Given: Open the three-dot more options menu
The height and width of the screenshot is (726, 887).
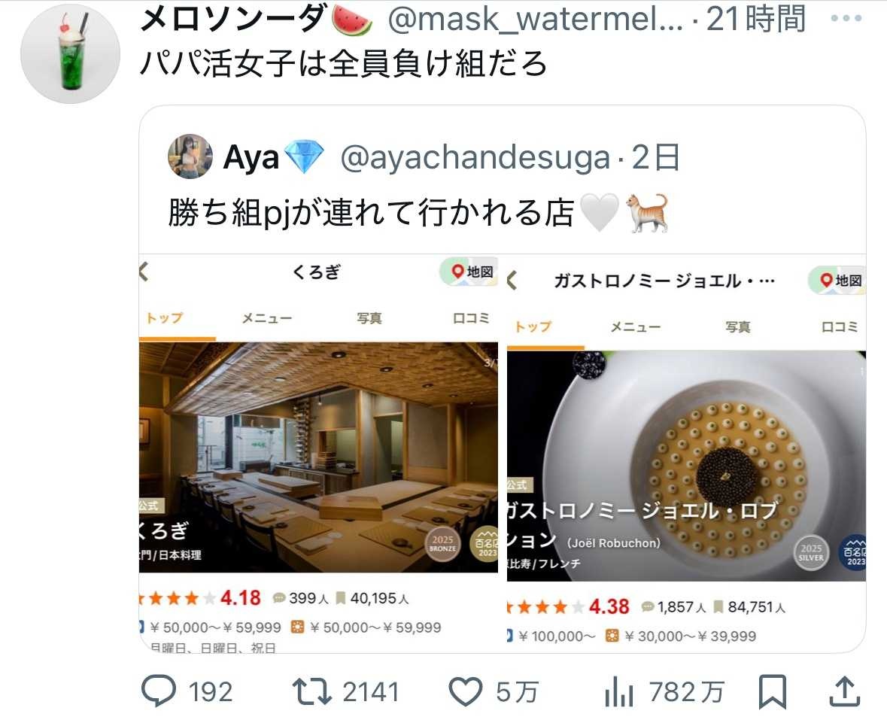Looking at the screenshot, I should [x=846, y=18].
